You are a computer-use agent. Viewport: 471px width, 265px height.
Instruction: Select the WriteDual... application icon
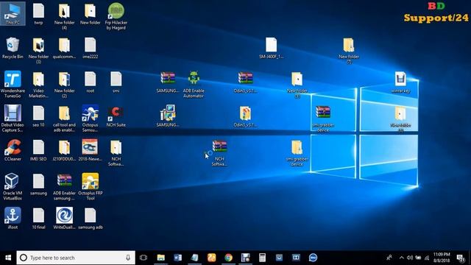click(x=64, y=219)
